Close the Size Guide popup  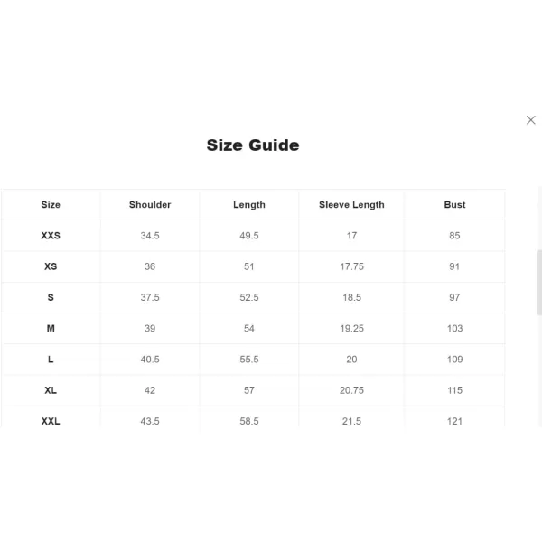point(530,120)
